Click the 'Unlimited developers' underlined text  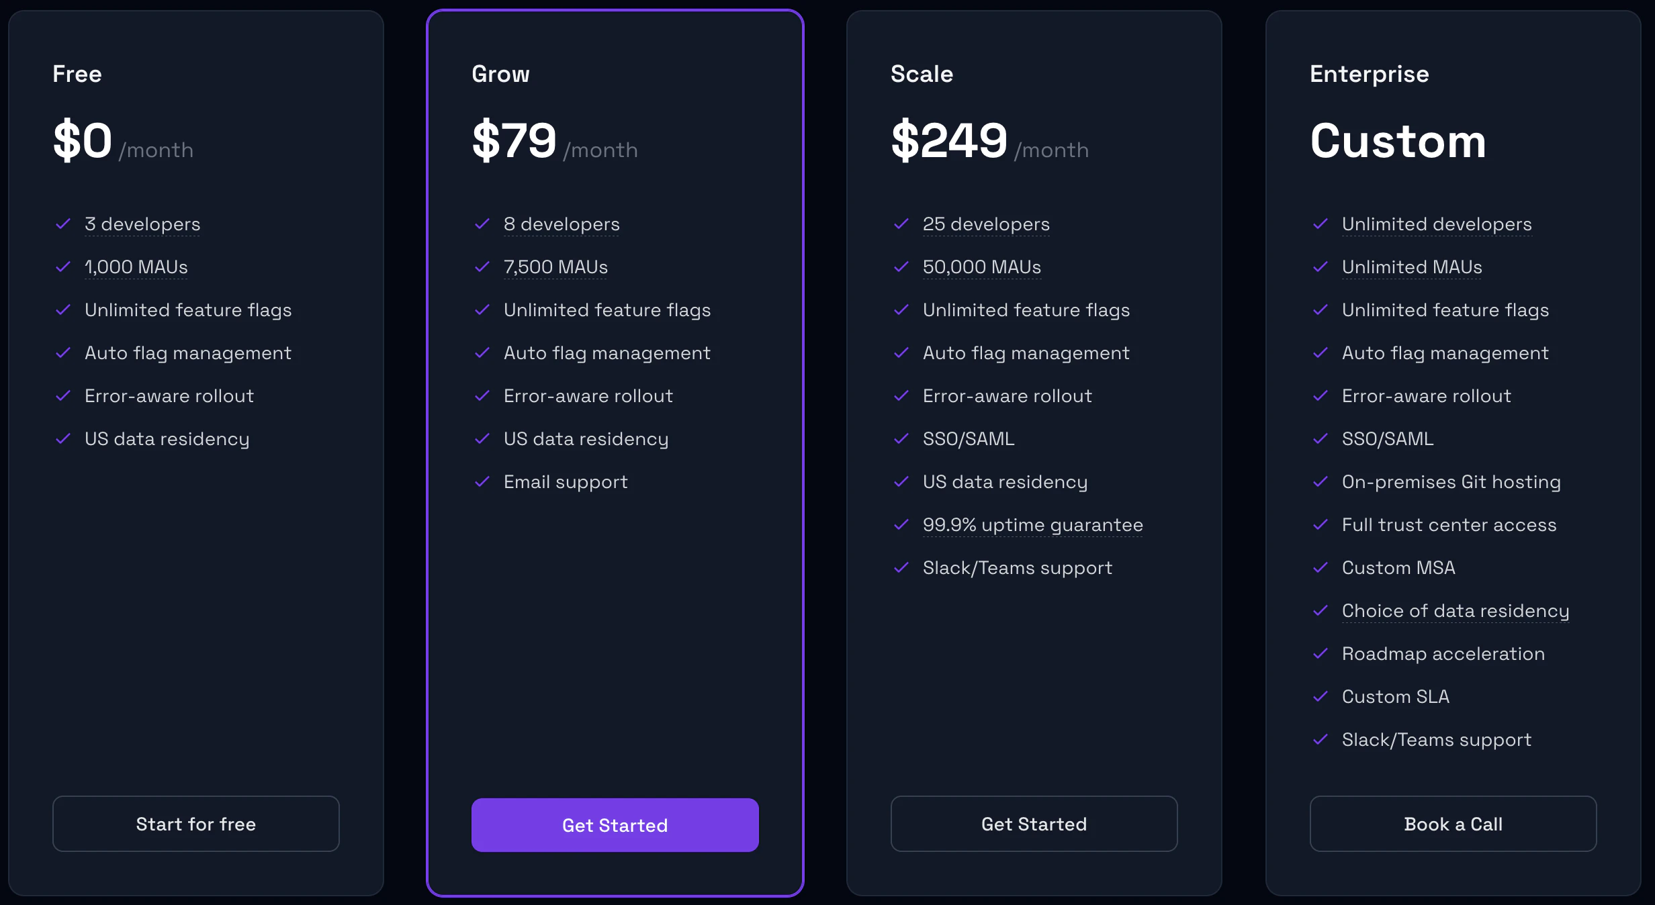[1437, 224]
